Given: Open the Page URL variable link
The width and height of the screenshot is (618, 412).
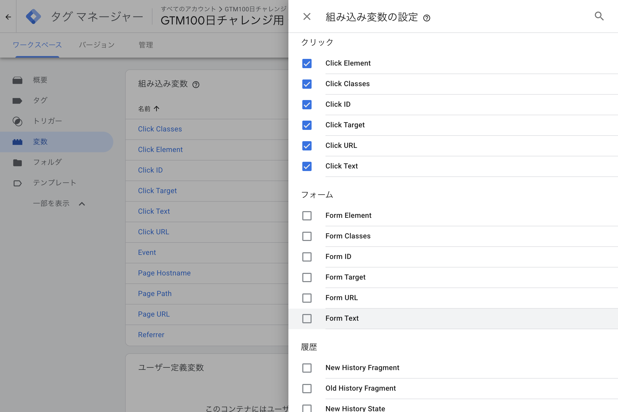Looking at the screenshot, I should pos(154,314).
